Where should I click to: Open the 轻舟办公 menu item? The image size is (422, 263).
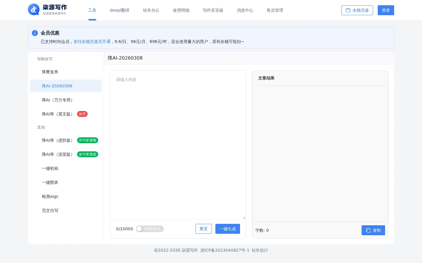coord(151,10)
